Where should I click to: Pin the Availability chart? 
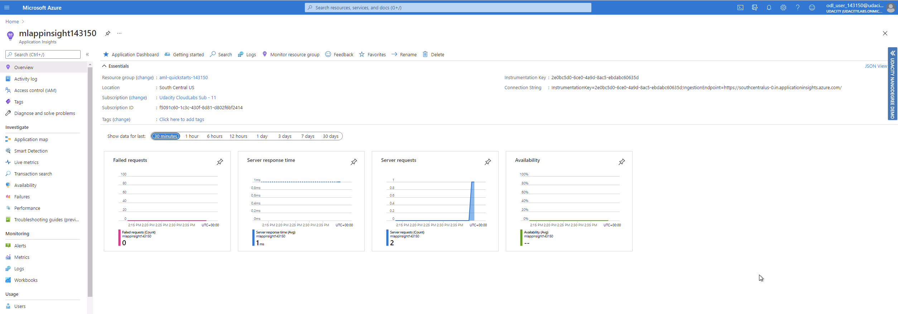(622, 162)
